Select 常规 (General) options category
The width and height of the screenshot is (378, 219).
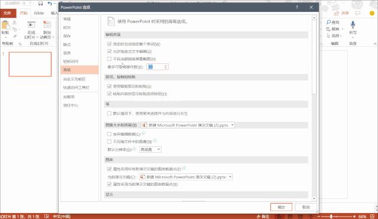(x=79, y=19)
